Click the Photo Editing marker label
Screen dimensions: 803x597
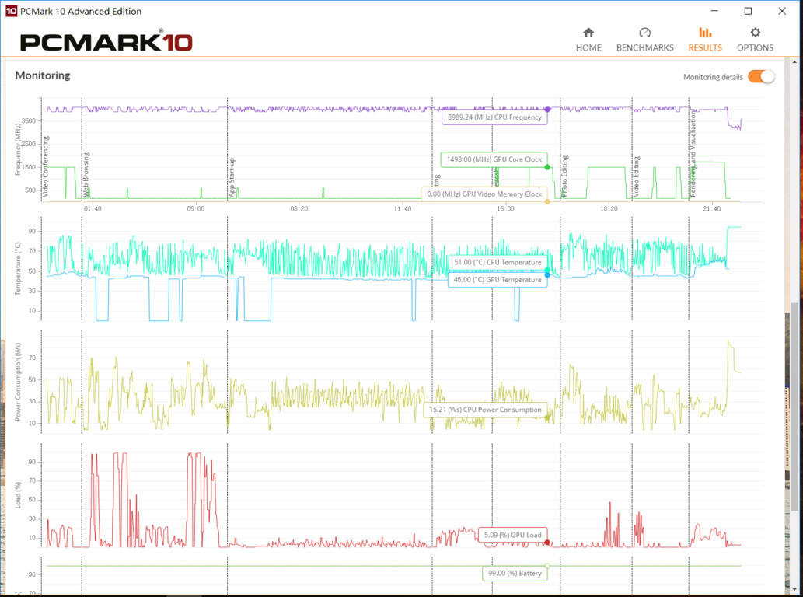565,176
